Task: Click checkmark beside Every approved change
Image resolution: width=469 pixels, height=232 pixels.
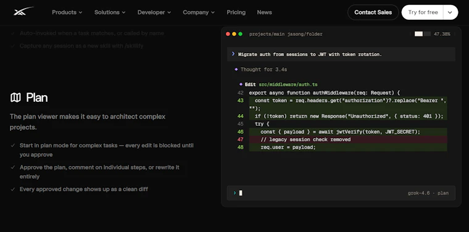Action: coord(12,189)
